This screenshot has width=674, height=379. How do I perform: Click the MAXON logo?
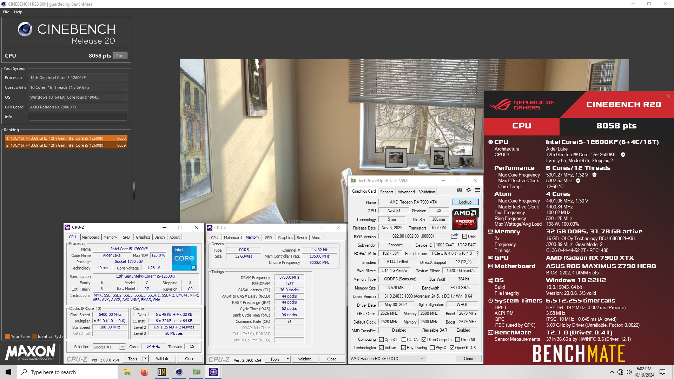point(30,352)
